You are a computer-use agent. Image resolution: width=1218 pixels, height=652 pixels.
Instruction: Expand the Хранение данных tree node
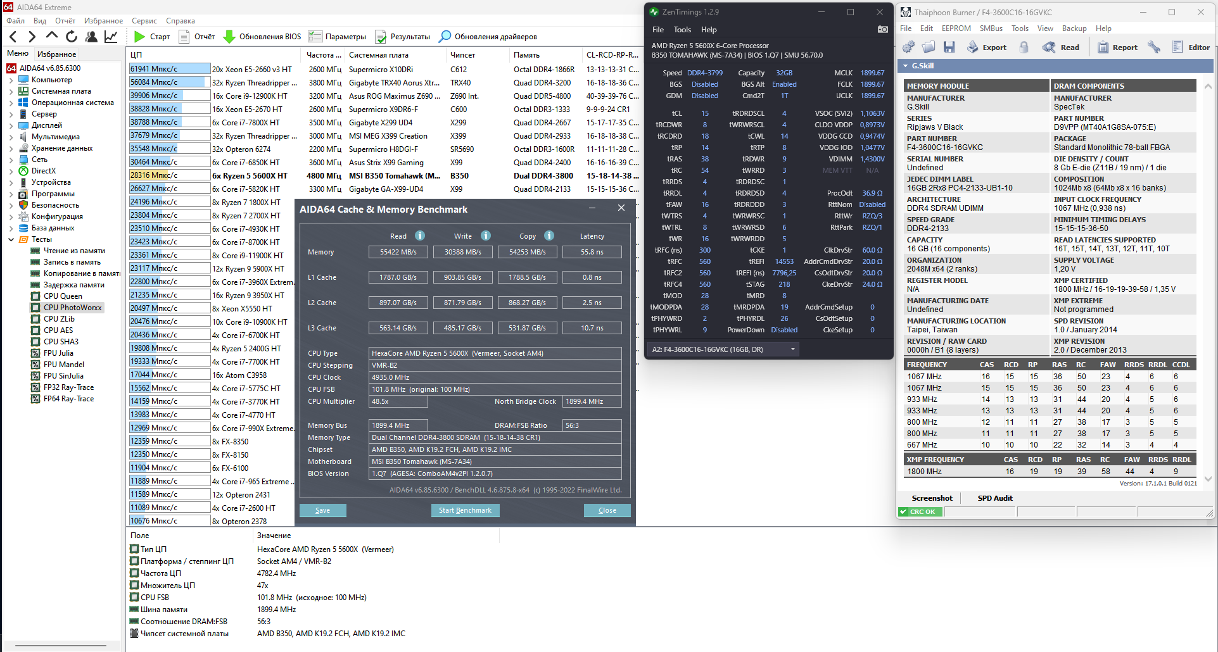tap(11, 149)
